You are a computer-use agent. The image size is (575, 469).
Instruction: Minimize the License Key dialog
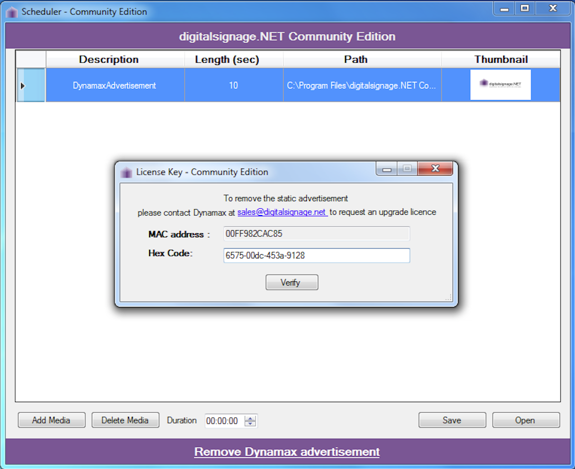[387, 169]
